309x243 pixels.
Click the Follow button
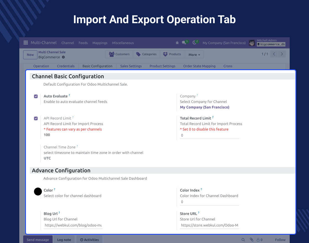coord(280,240)
